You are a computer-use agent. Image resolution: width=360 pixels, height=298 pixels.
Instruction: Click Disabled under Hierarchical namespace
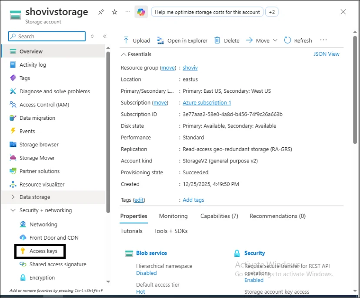coord(146,273)
